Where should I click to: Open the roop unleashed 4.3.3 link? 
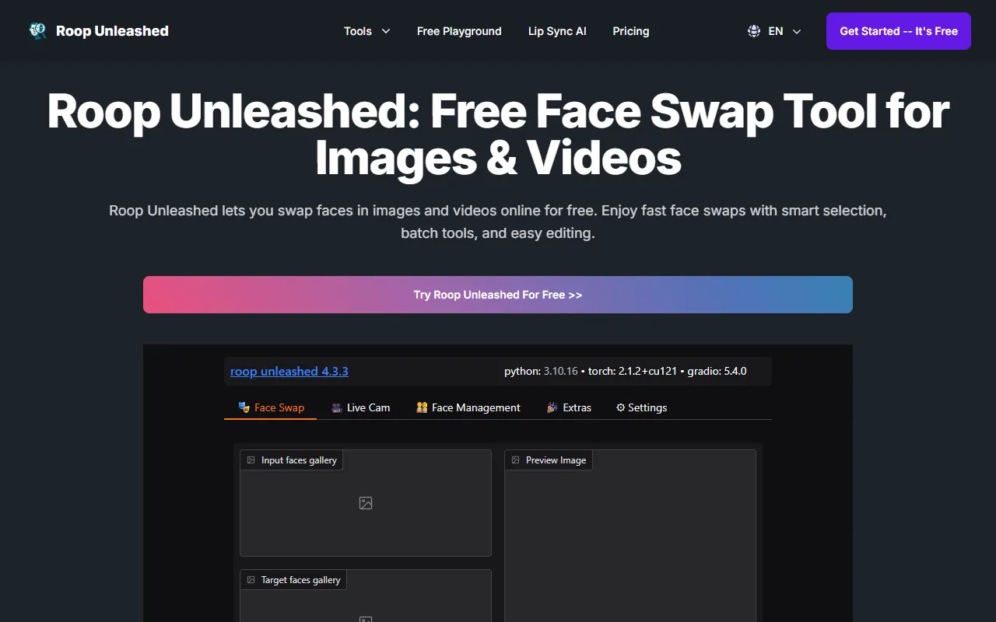click(289, 371)
